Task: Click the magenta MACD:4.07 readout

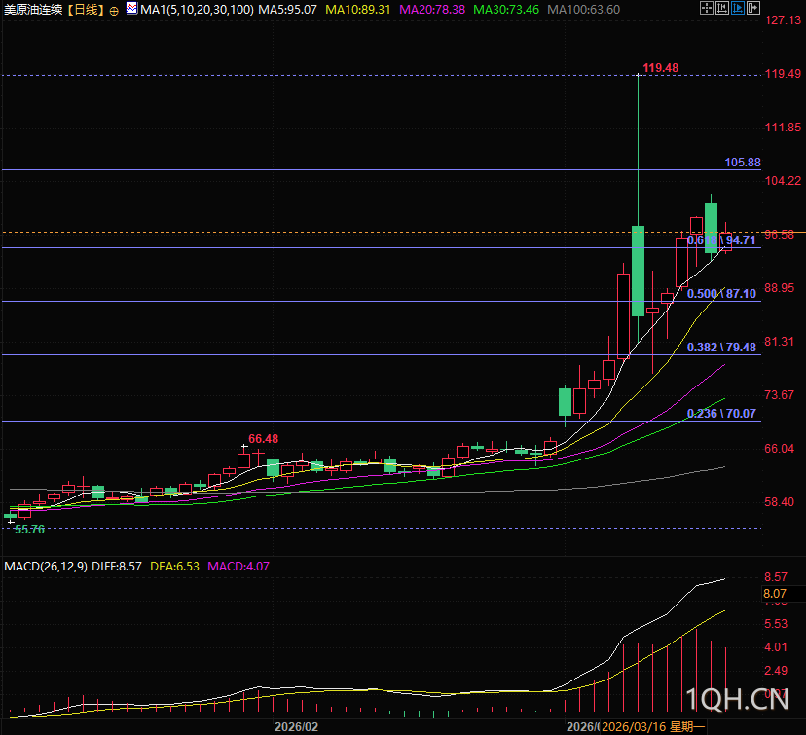Action: pos(238,567)
